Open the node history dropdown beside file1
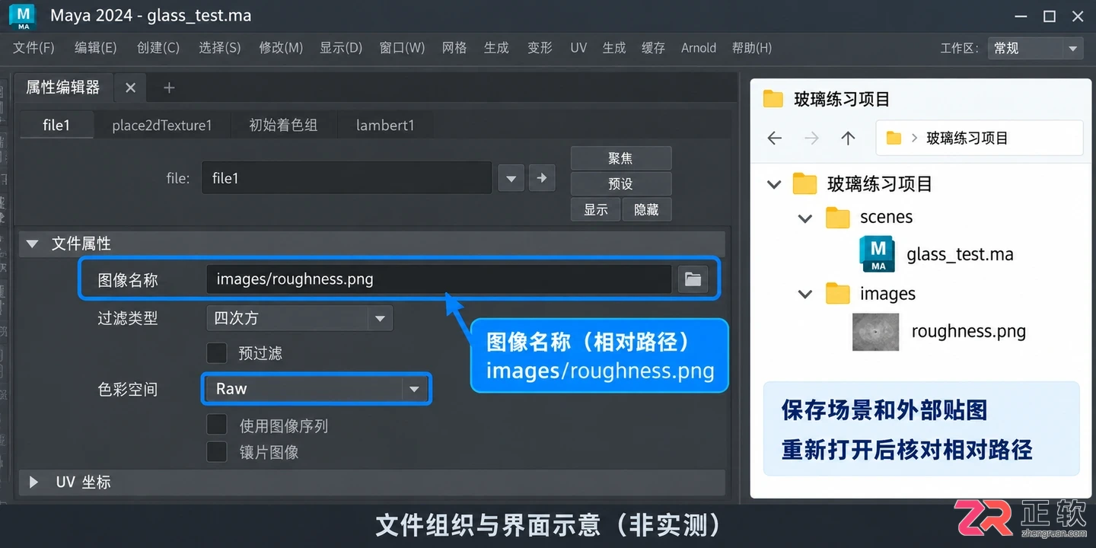Screen dimensions: 1096x548 [511, 178]
